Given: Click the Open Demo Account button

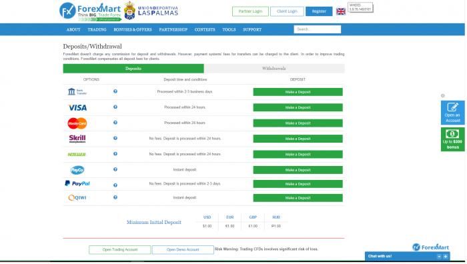Looking at the screenshot, I should (x=183, y=250).
